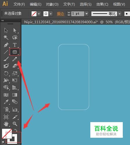Select the Scale tool

(15, 73)
